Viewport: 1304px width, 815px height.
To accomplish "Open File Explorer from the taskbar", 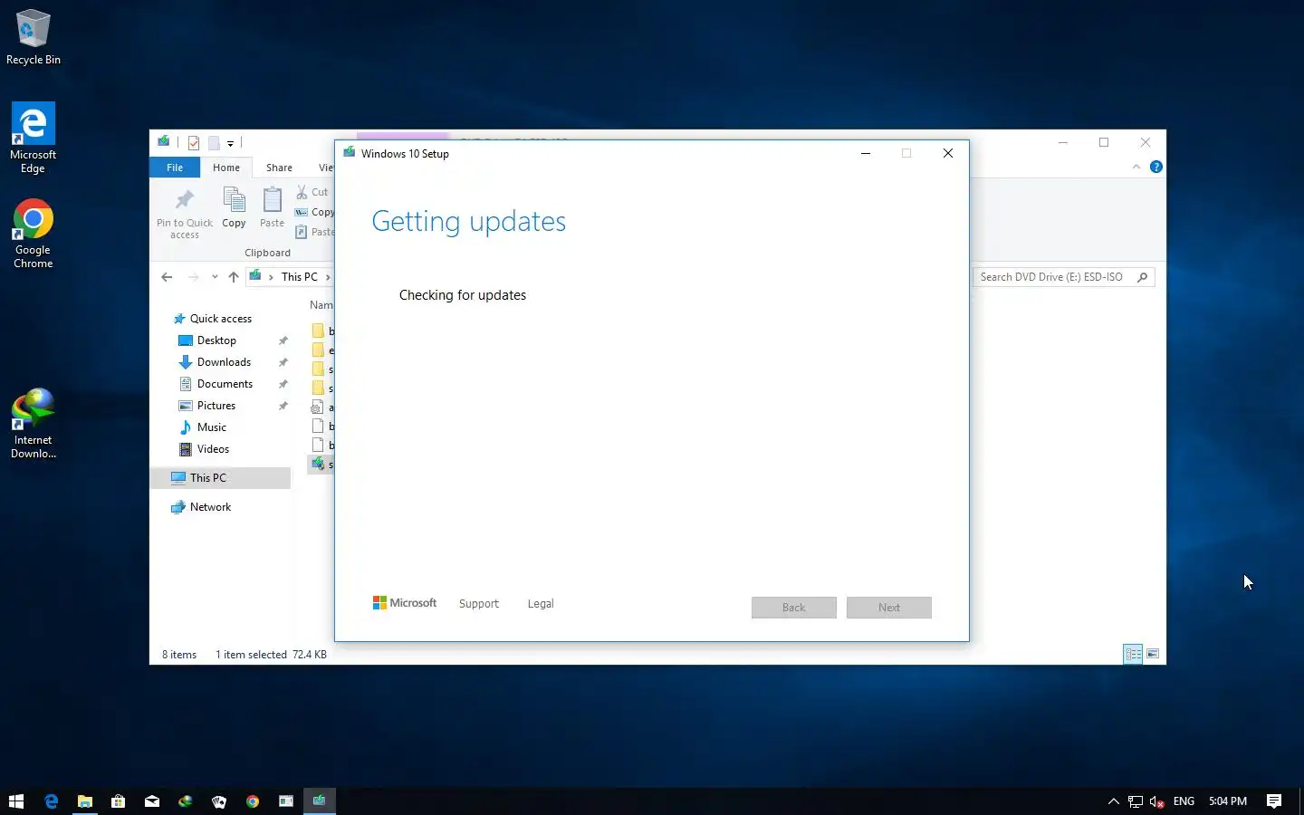I will coord(84,801).
